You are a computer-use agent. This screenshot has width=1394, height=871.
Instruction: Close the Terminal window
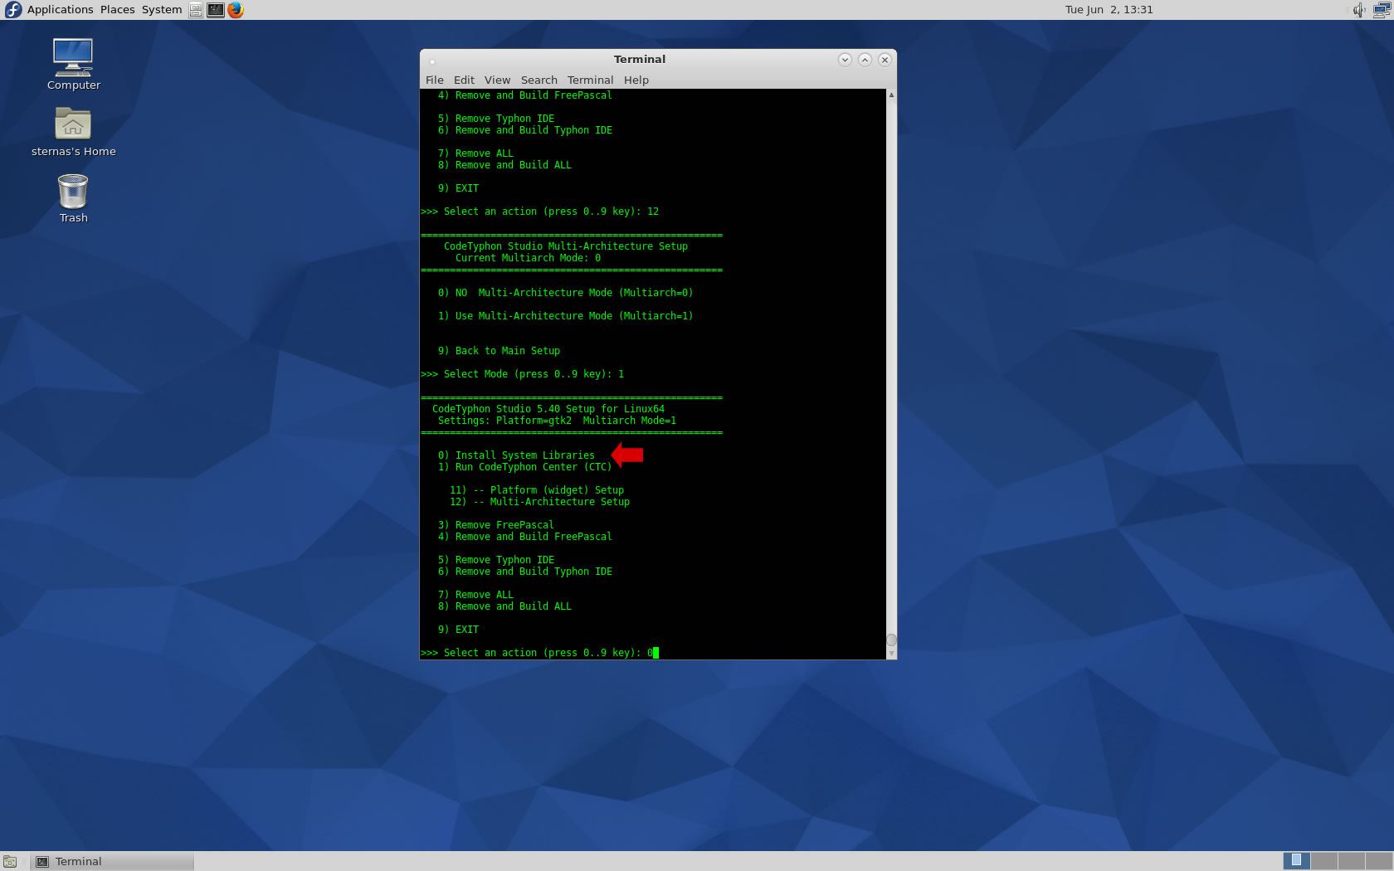point(885,60)
